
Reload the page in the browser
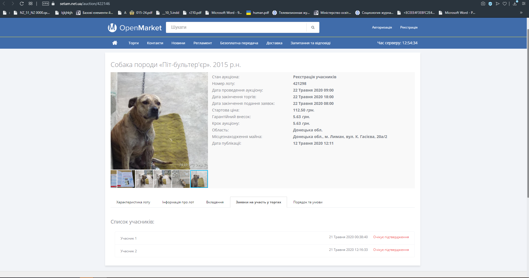pyautogui.click(x=22, y=4)
